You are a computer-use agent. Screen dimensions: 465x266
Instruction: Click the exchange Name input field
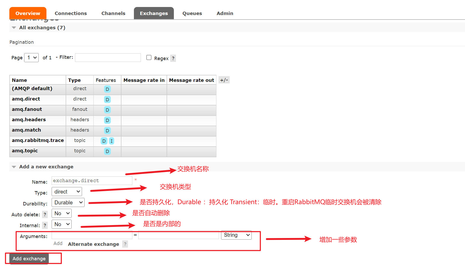92,181
